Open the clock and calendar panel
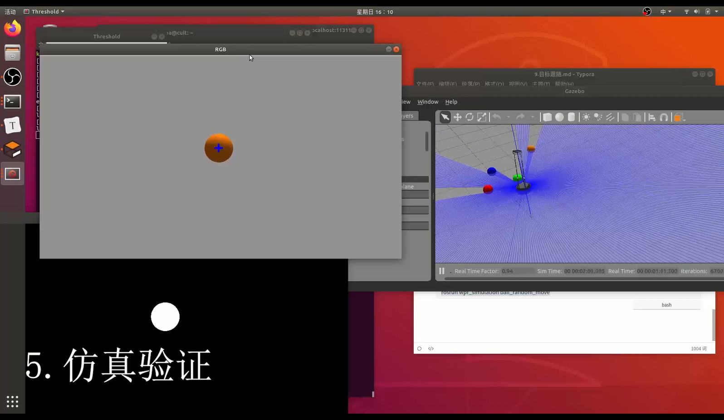Viewport: 724px width, 420px height. coord(375,12)
